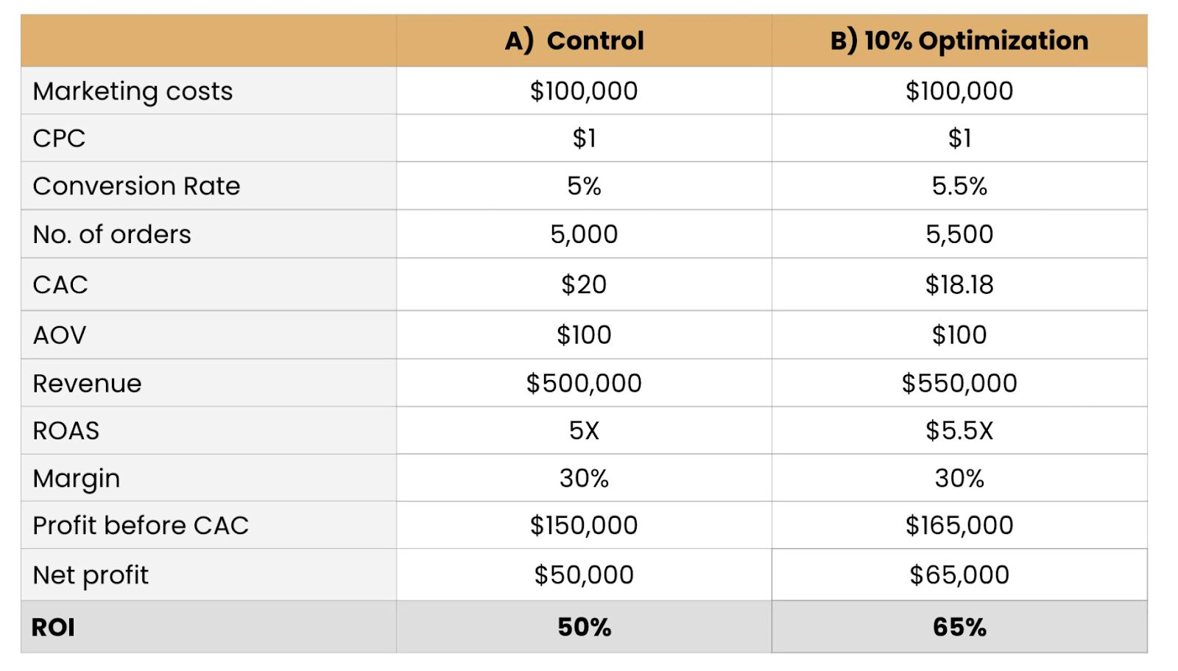Select the Marketing costs row label
This screenshot has width=1178, height=671.
point(133,91)
